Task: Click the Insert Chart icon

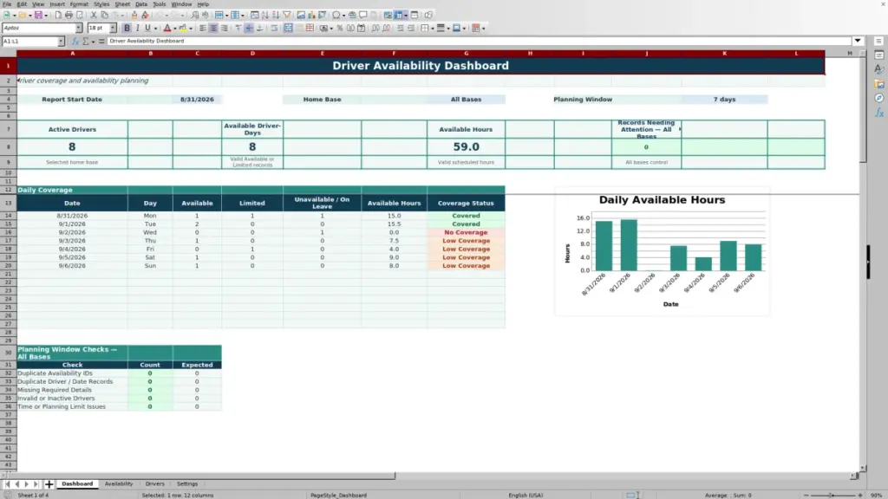Action: tap(311, 15)
